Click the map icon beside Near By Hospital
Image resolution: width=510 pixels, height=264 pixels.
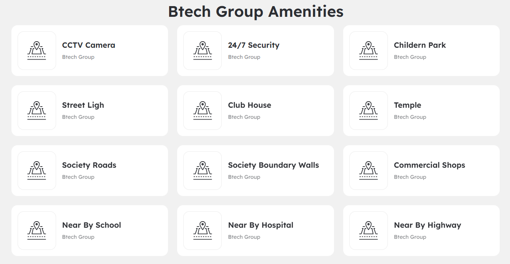click(202, 231)
